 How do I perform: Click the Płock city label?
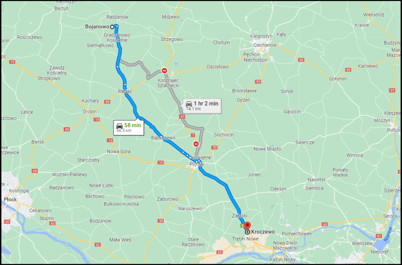(10, 200)
